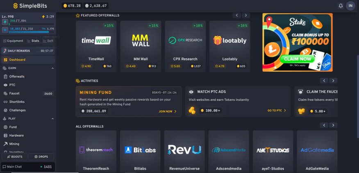Viewport: 359px width, 173px height.
Task: Click the page vertical scrollbar
Action: [x=358, y=96]
